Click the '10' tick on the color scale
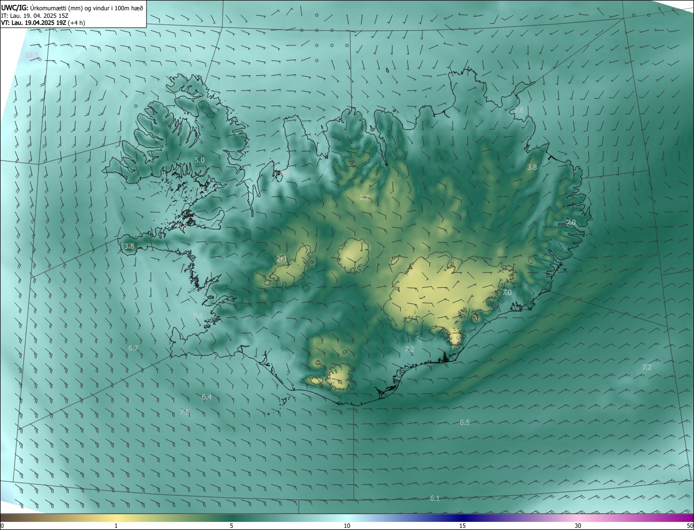This screenshot has width=694, height=530. (347, 526)
